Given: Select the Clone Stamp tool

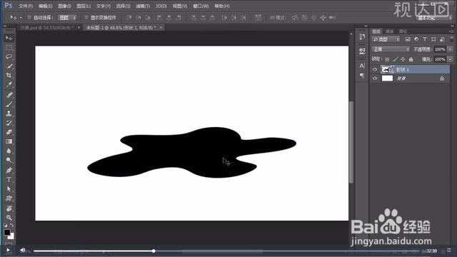Looking at the screenshot, I should [9, 114].
